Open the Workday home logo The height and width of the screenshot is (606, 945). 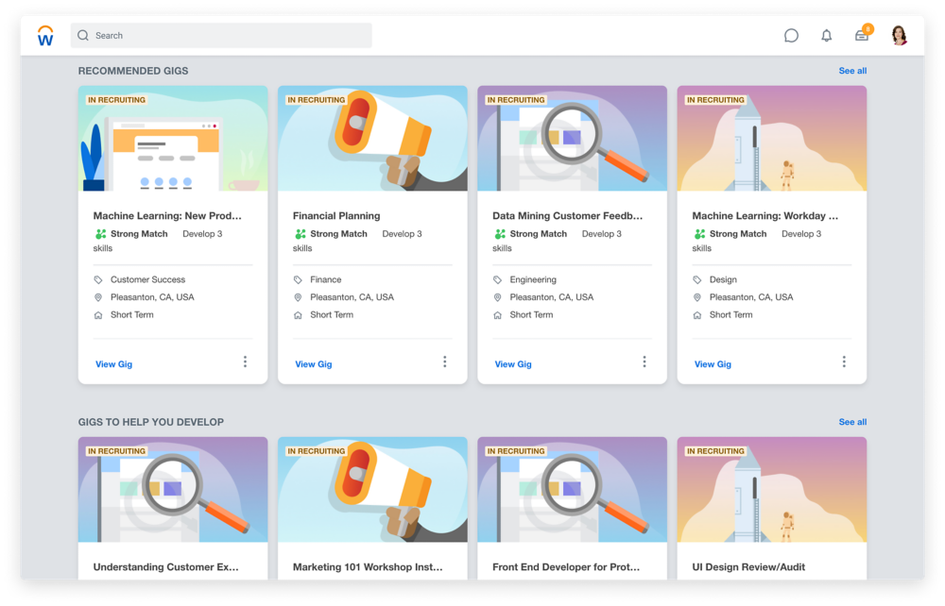43,35
